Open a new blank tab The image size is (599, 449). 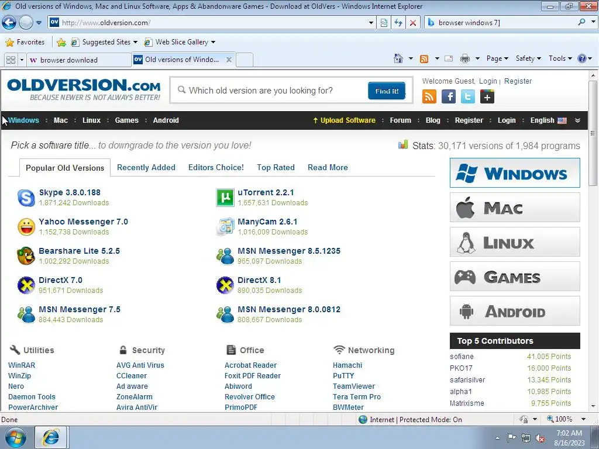[x=245, y=60]
